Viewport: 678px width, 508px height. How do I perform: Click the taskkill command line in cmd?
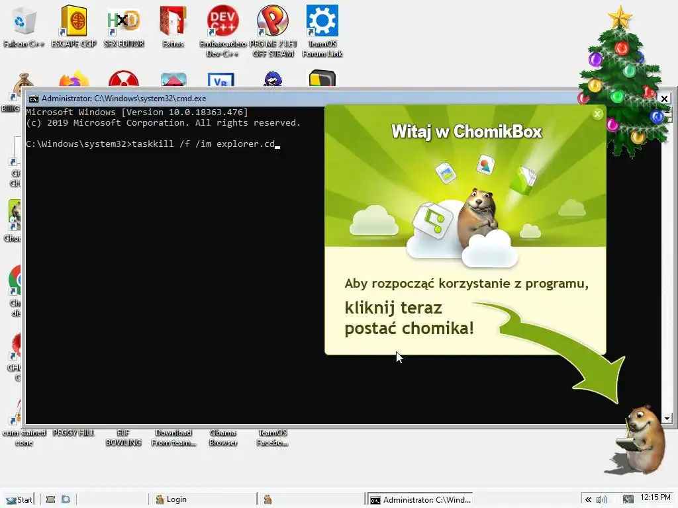point(152,144)
